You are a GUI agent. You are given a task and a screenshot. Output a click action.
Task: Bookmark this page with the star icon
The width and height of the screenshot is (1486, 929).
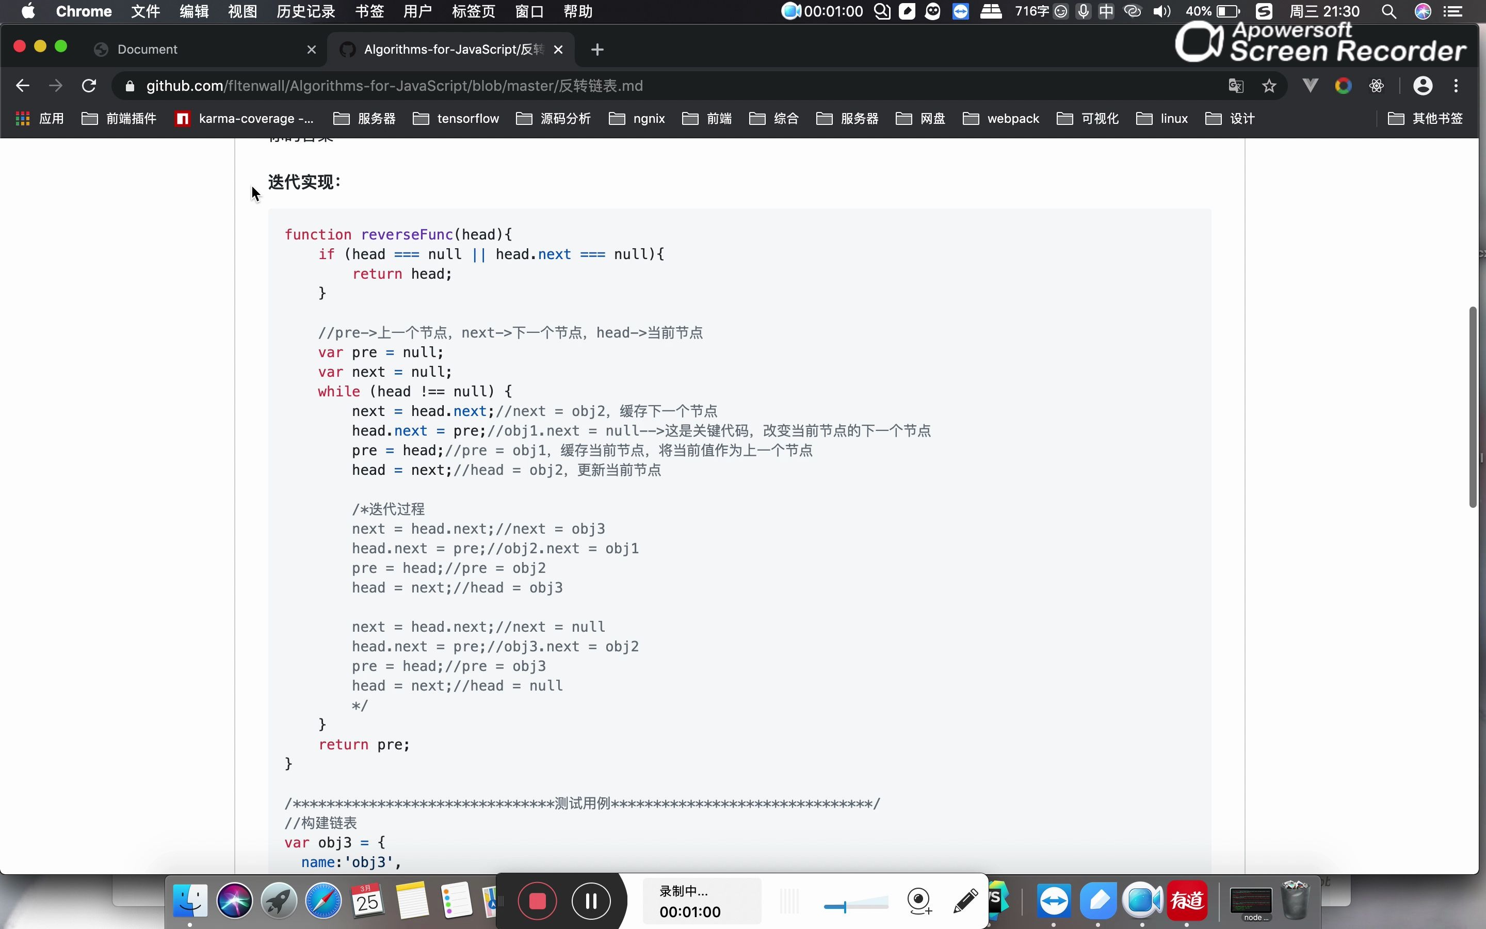[x=1269, y=86]
